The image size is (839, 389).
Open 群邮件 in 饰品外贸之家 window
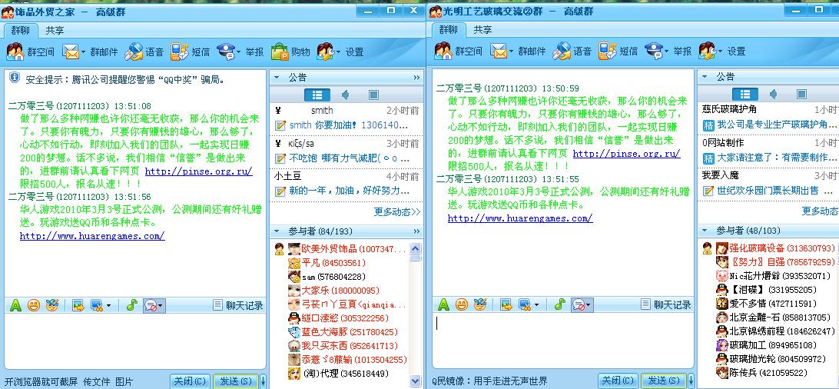90,52
